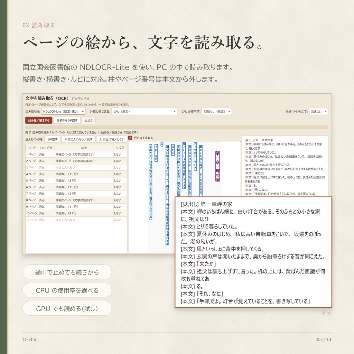The width and height of the screenshot is (354, 354).
Task: Click the OCR処理 column header
Action: coord(46,148)
